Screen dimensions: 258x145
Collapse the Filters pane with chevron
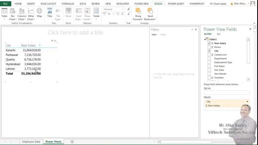tap(192, 29)
